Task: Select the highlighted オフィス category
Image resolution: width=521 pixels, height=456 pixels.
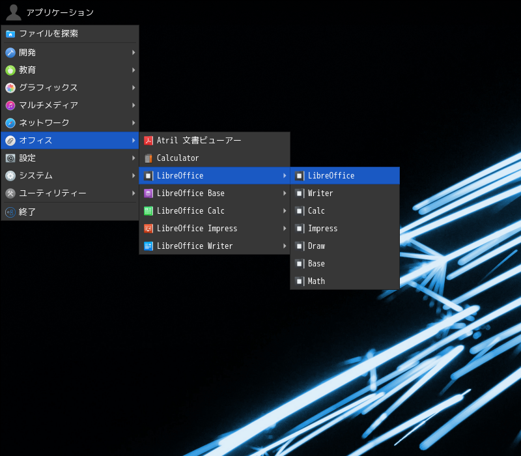Action: pos(70,141)
